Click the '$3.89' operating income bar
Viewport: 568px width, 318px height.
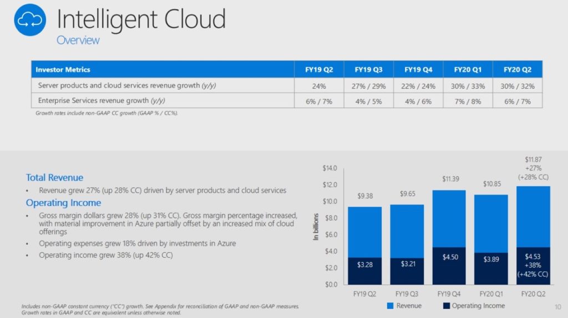tap(491, 269)
